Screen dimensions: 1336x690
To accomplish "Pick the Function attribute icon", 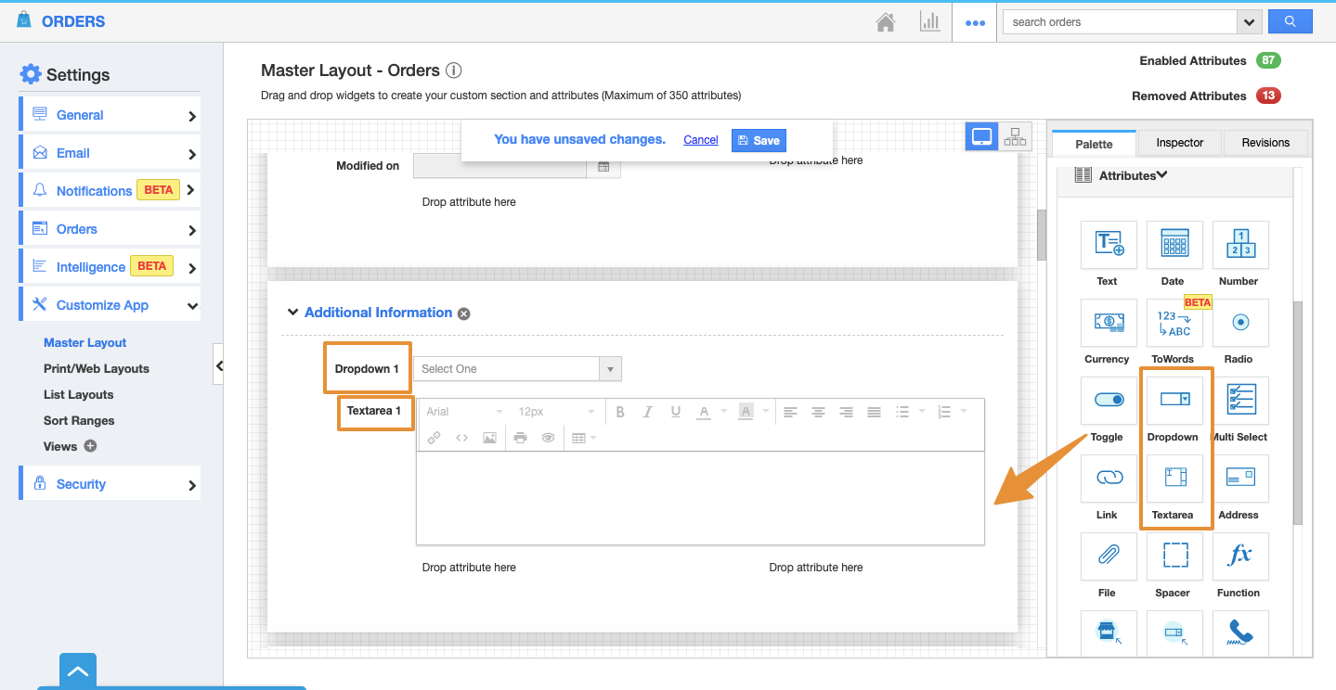I will pos(1239,556).
